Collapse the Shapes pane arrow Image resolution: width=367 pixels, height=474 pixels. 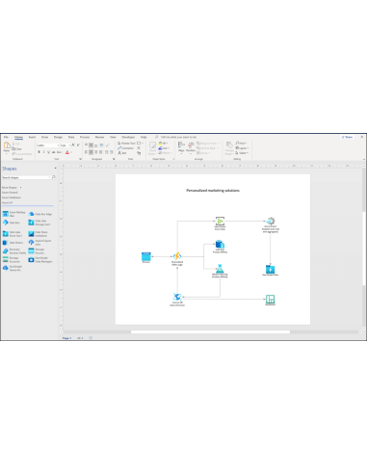pyautogui.click(x=55, y=169)
